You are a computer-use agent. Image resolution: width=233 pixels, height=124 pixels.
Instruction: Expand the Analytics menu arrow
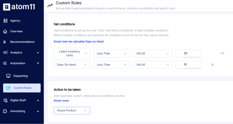pyautogui.click(x=38, y=53)
